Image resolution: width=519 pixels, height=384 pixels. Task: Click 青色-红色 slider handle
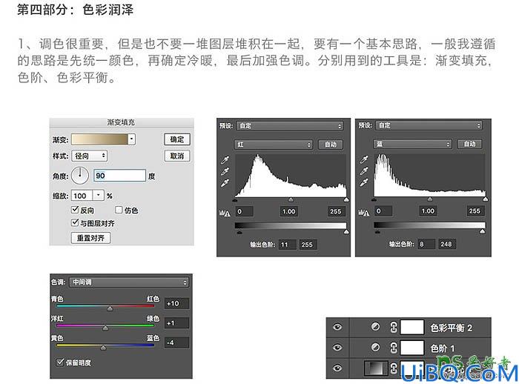pos(110,308)
